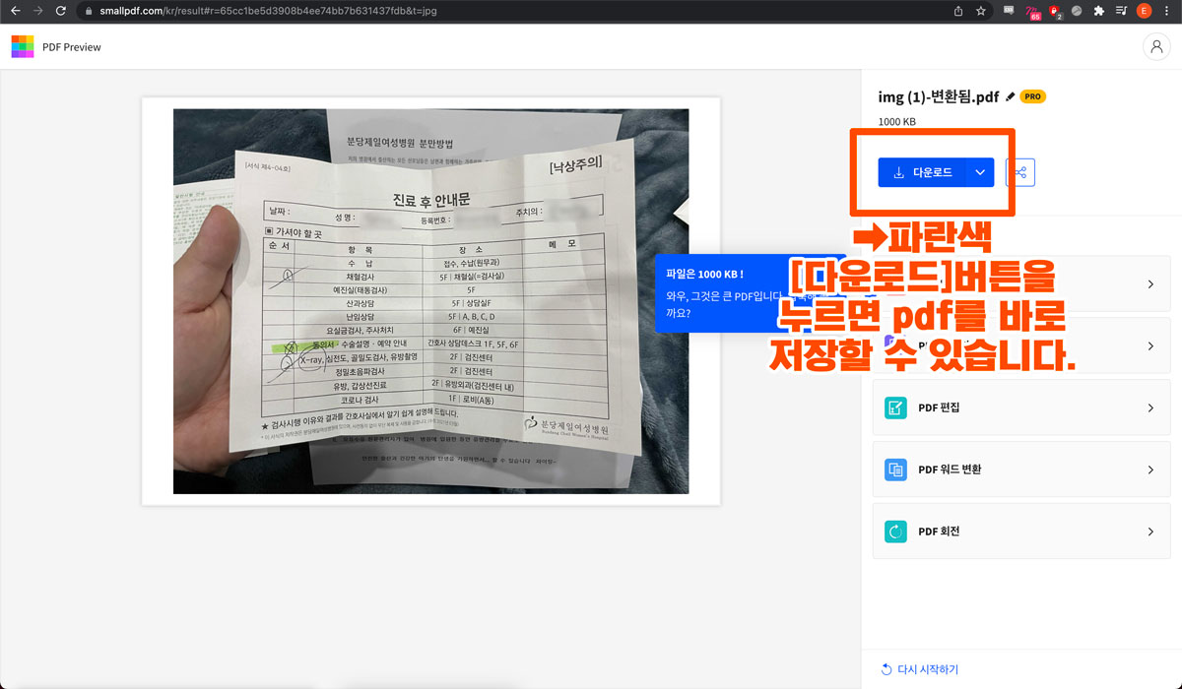Open the user account profile icon

[1155, 46]
